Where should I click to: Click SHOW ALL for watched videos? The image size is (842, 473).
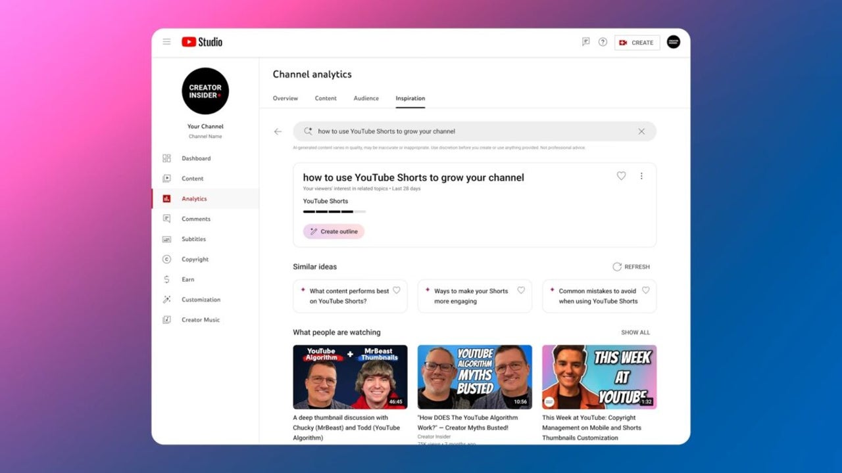(635, 332)
